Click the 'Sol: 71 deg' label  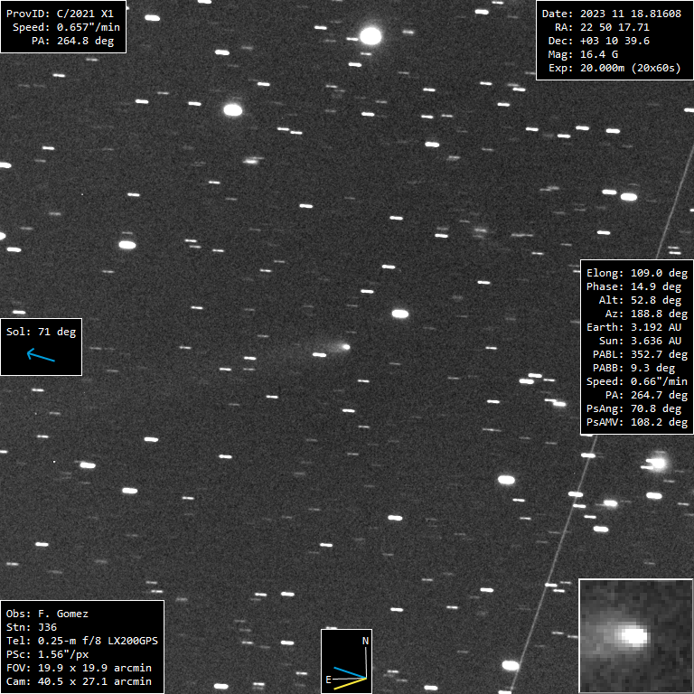[42, 332]
